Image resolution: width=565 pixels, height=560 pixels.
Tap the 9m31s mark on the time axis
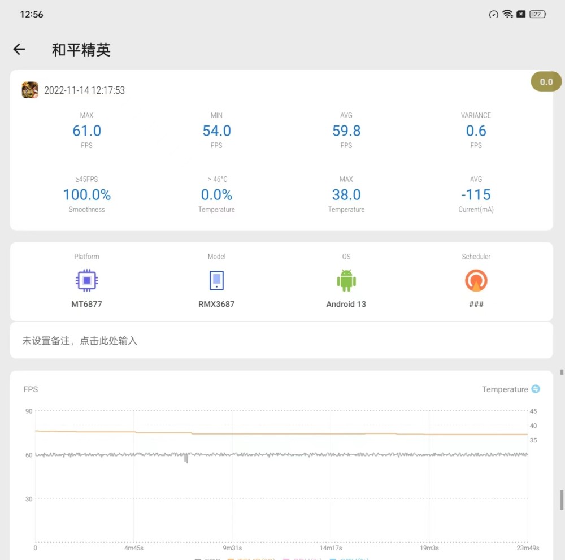[232, 548]
